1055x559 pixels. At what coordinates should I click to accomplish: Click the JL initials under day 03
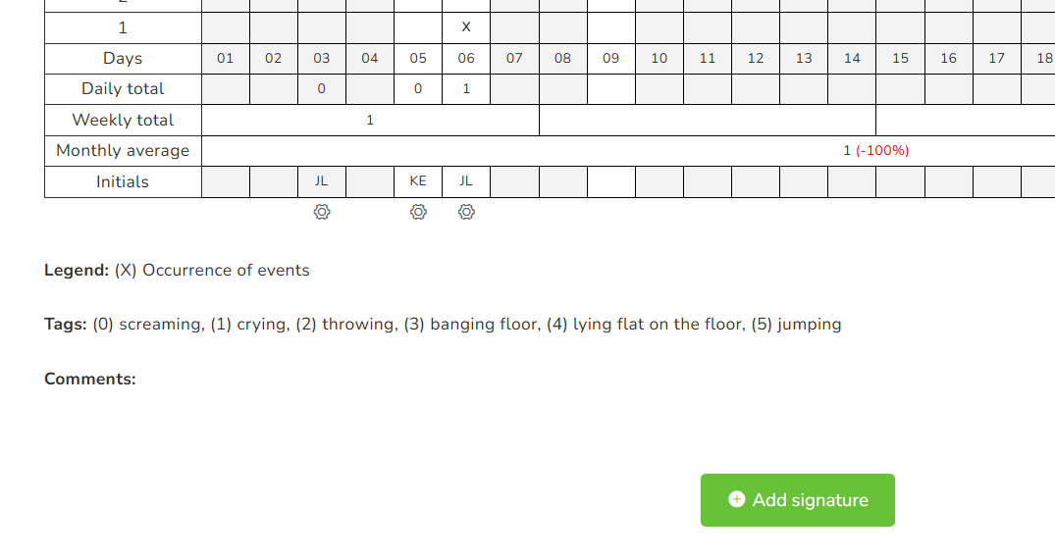tap(321, 181)
